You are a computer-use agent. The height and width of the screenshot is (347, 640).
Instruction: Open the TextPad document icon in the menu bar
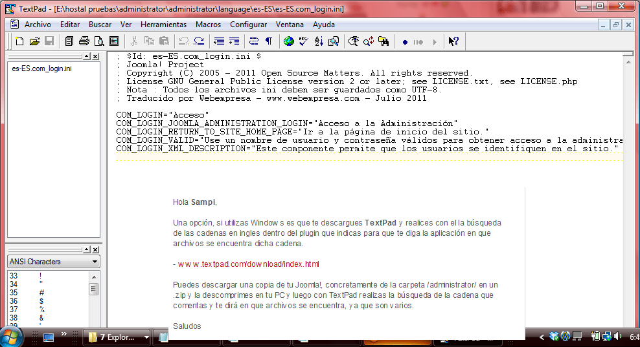pos(15,25)
